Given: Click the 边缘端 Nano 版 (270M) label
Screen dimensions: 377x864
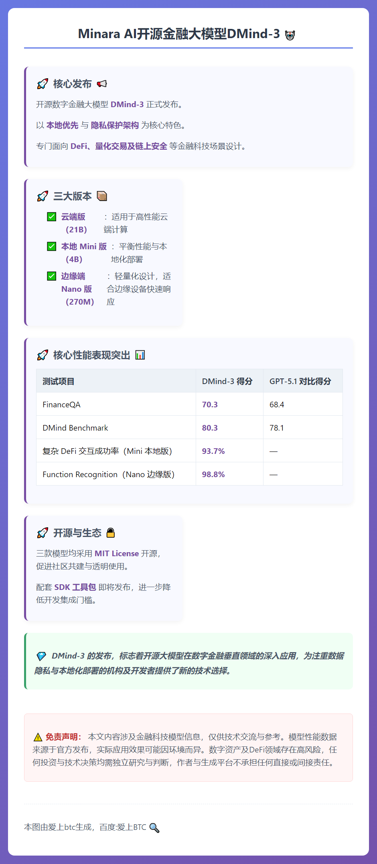Looking at the screenshot, I should click(x=78, y=289).
